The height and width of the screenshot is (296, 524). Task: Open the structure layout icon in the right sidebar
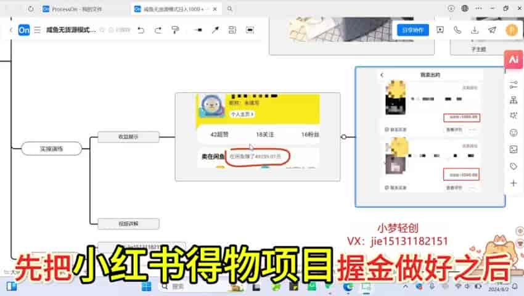point(514,100)
